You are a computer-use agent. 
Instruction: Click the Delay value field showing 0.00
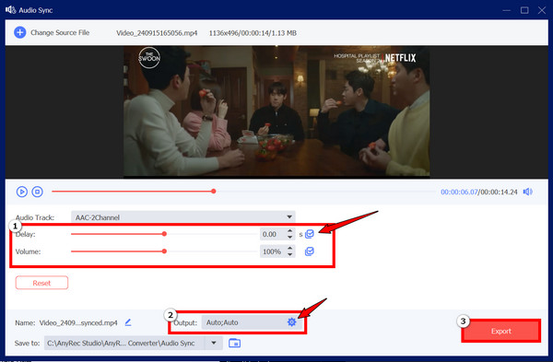point(273,234)
